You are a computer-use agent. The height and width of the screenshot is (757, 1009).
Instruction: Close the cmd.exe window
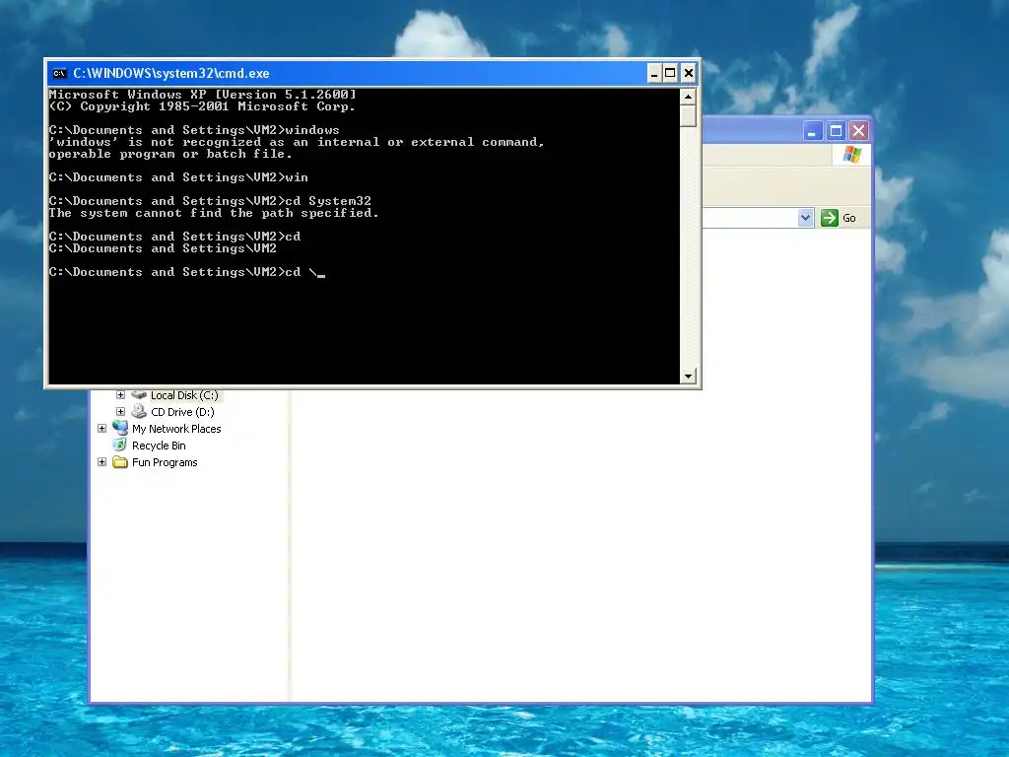click(689, 73)
